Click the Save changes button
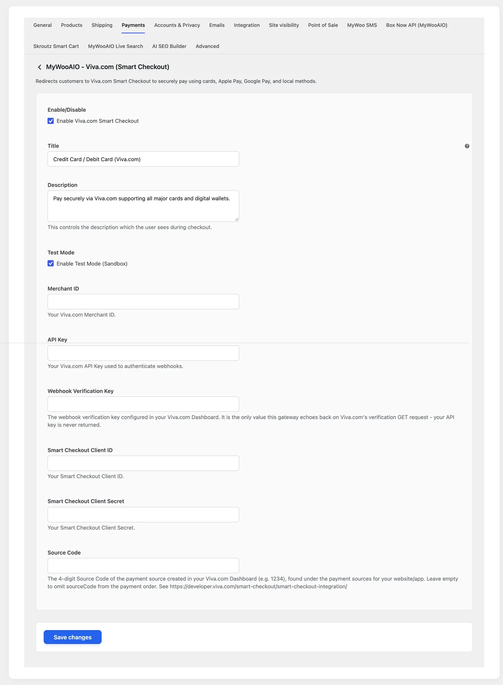The height and width of the screenshot is (685, 503). (73, 637)
